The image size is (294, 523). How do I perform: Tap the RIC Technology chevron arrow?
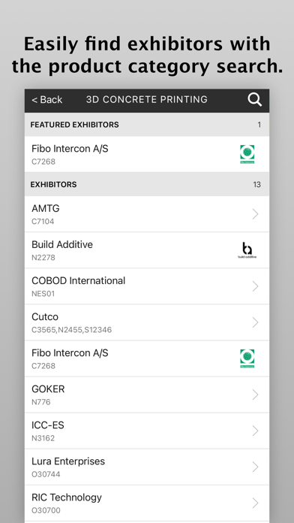256,503
